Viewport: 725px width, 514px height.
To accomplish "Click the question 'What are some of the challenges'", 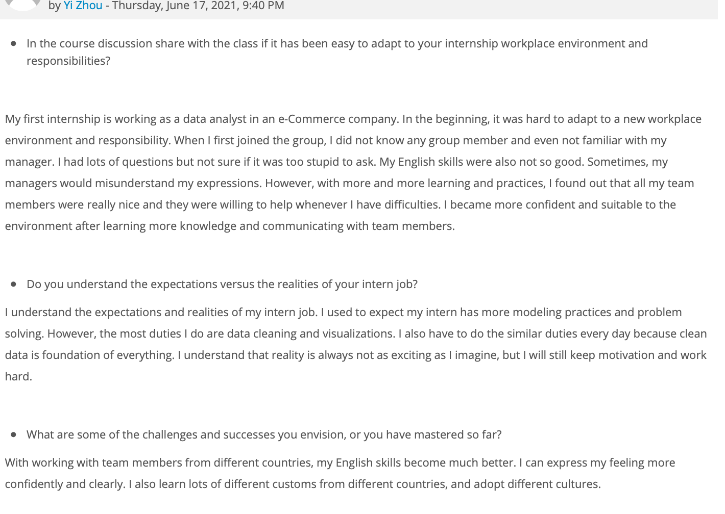I will [x=264, y=435].
